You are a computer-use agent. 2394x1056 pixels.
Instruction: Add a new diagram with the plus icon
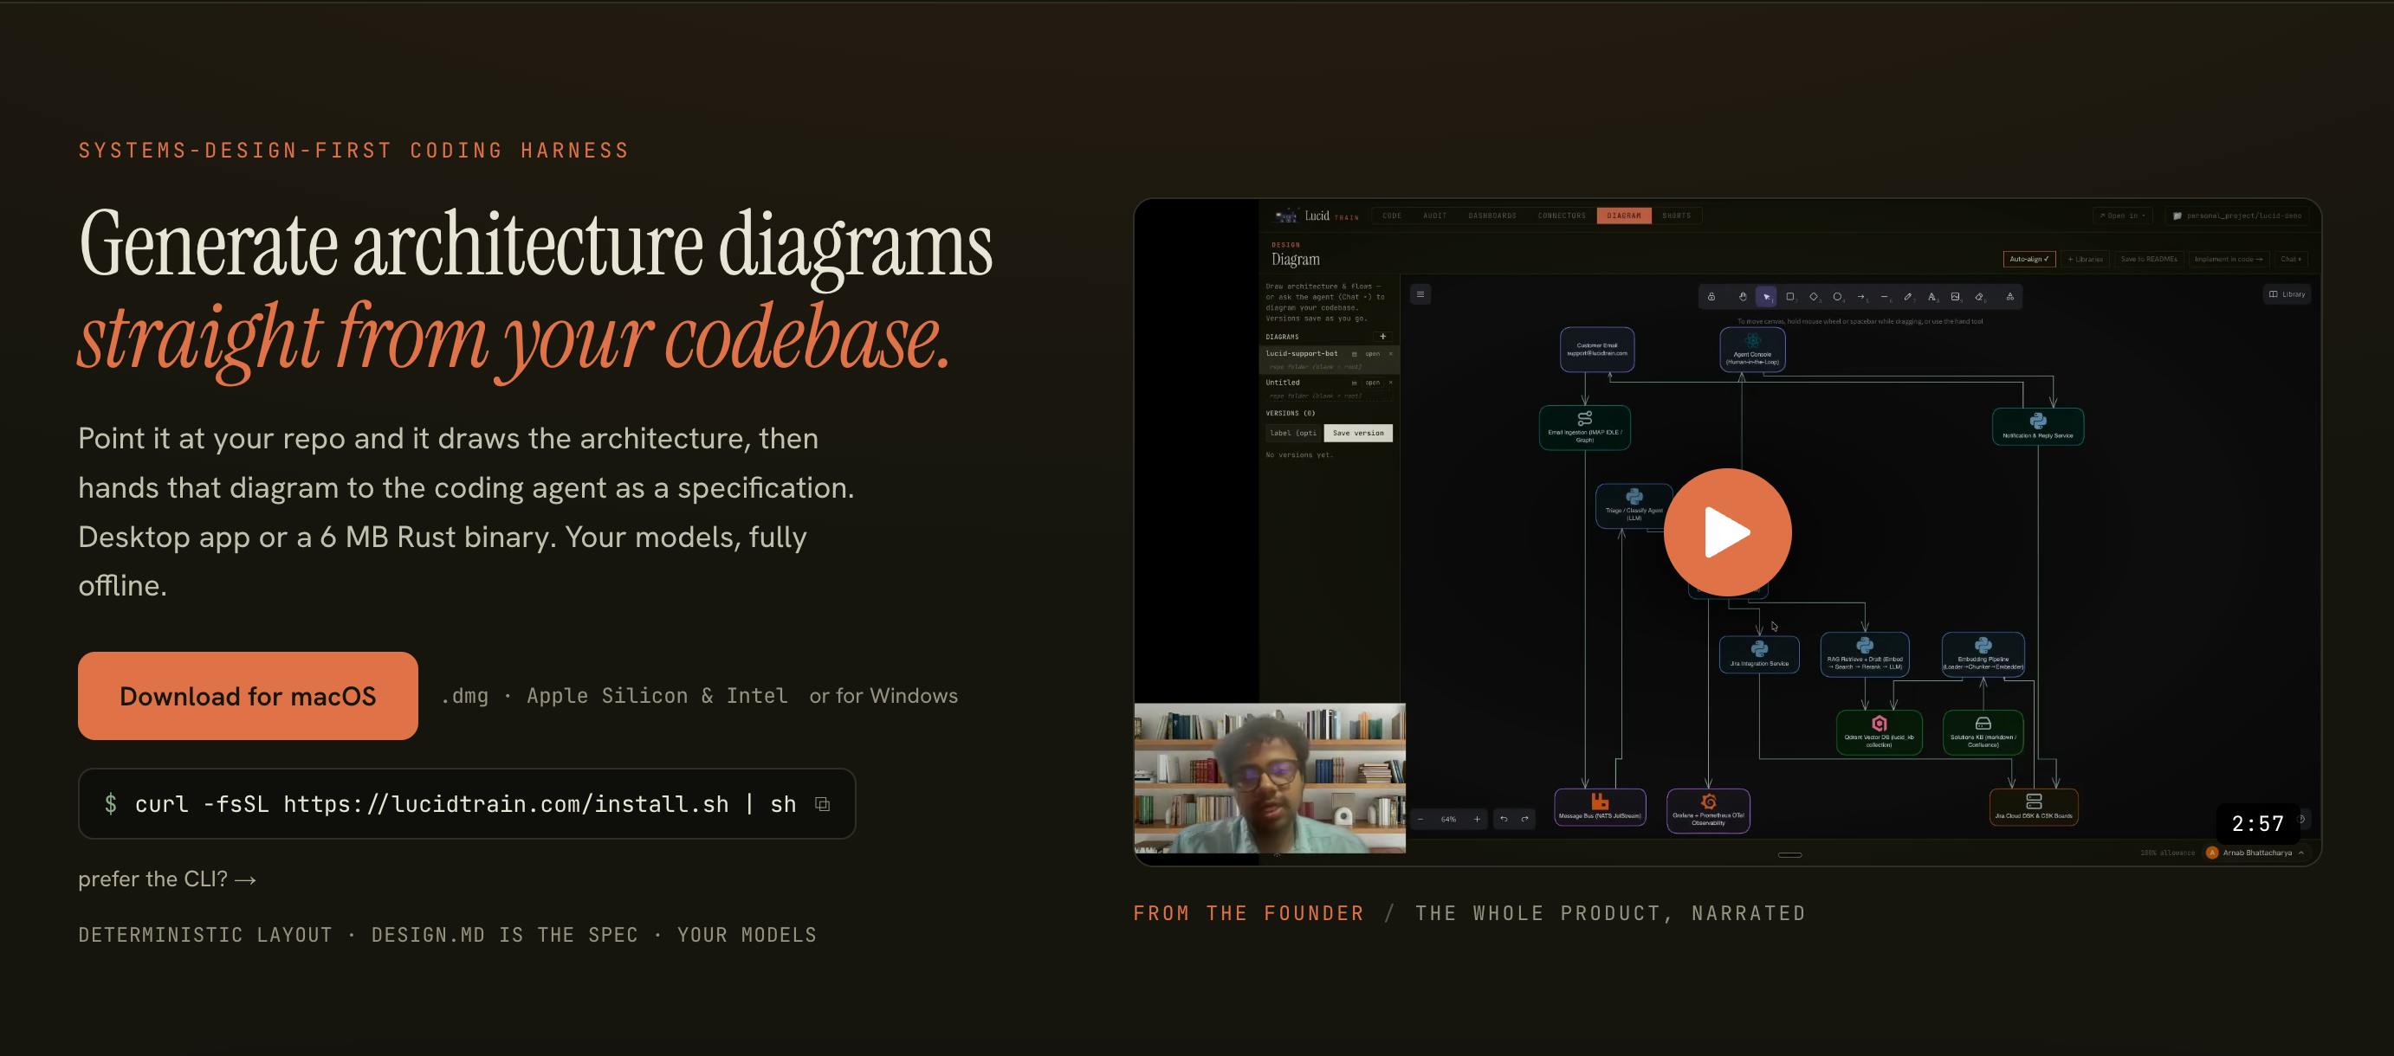click(x=1383, y=336)
